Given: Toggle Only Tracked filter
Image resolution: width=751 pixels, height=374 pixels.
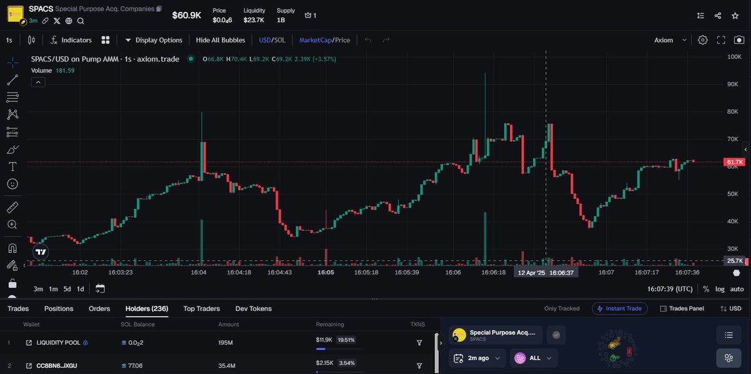Looking at the screenshot, I should 561,308.
